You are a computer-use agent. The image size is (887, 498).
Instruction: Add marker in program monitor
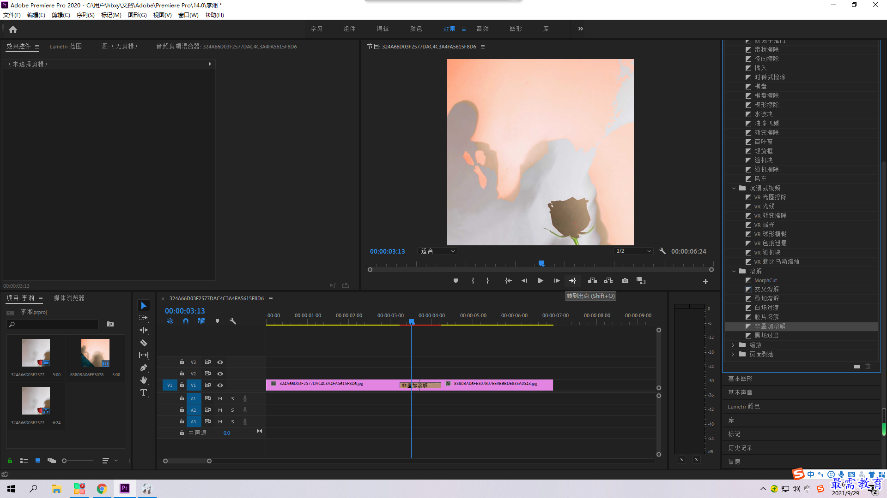[x=456, y=281]
